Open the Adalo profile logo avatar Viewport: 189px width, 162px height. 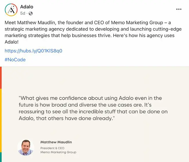[11, 10]
